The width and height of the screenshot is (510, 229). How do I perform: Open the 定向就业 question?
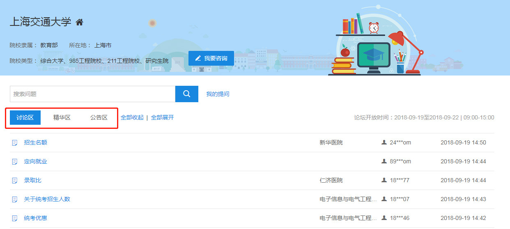[36, 161]
